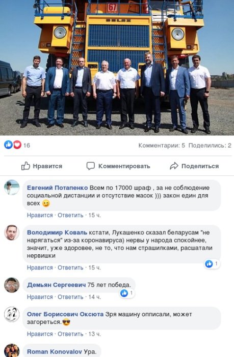The height and width of the screenshot is (357, 234).
Task: Open the BELAZ truck group photo
Action: tap(117, 68)
